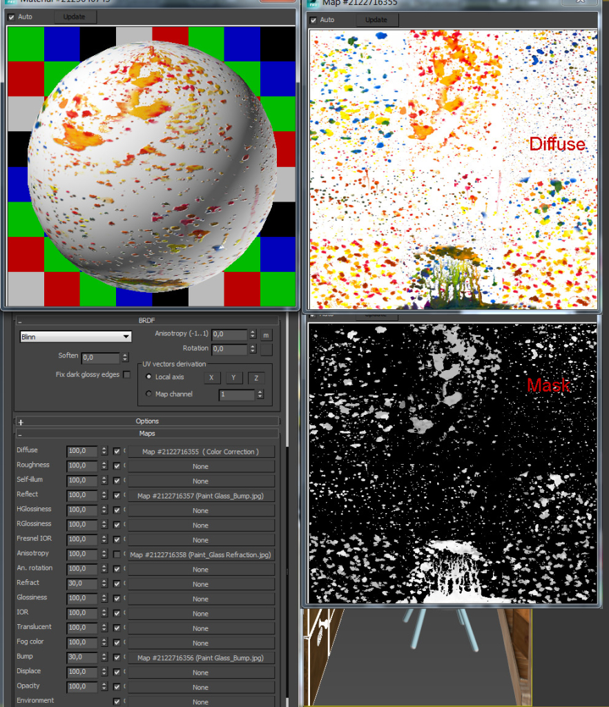The width and height of the screenshot is (609, 707).
Task: Click the Y local axis button
Action: (x=233, y=378)
